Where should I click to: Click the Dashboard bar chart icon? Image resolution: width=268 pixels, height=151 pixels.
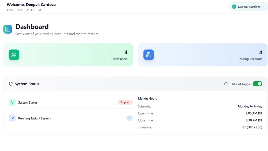point(8,29)
